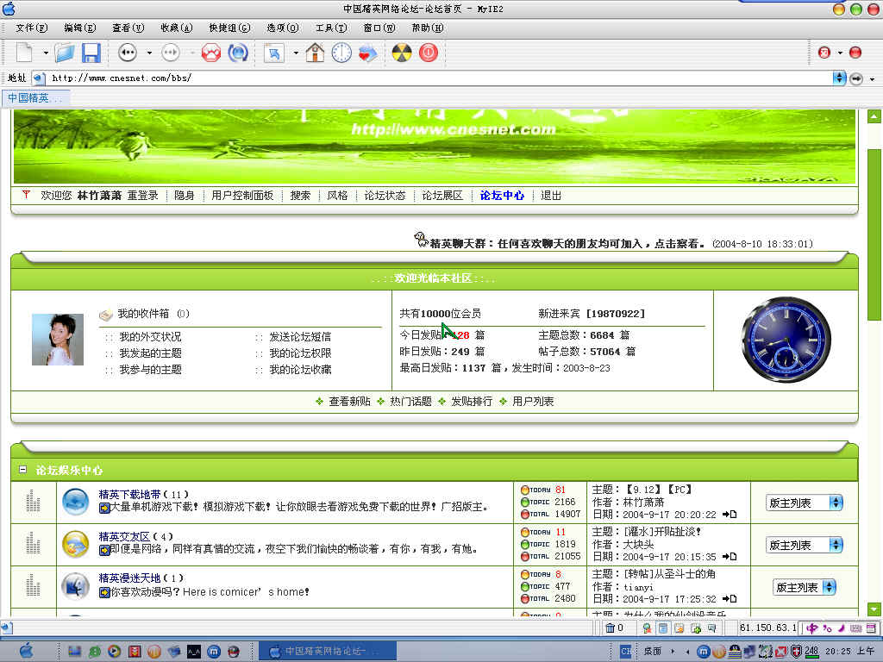Open 精英下载地带 forum link
The height and width of the screenshot is (662, 883).
[129, 494]
